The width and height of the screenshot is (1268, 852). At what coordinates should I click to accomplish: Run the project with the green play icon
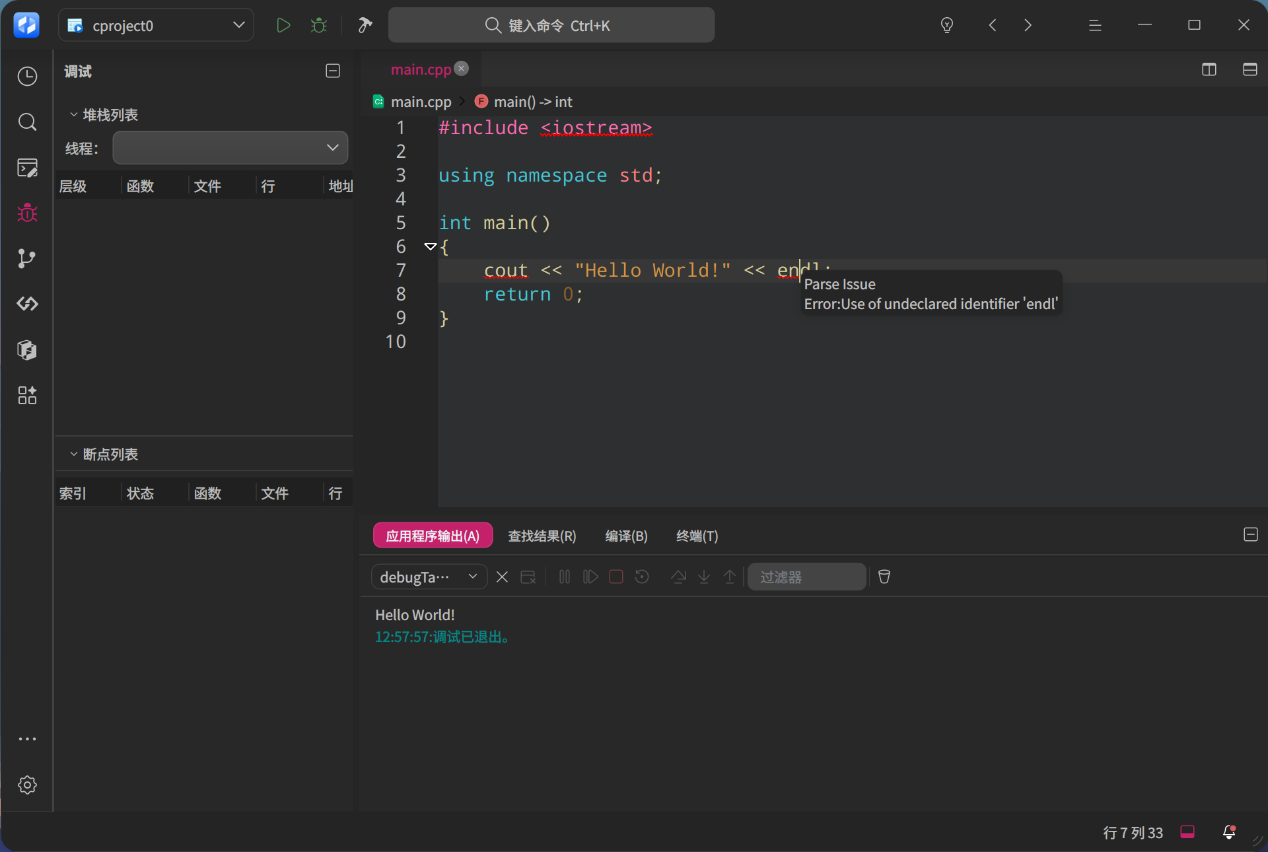(283, 26)
